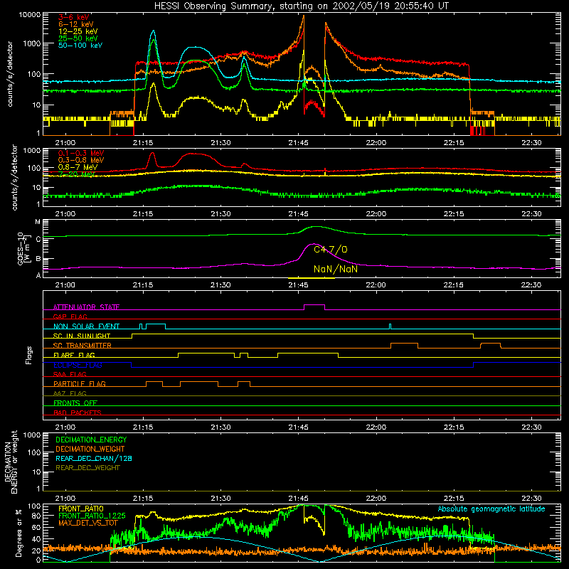This screenshot has width=569, height=569.
Task: Click the 'counts/s/detector' axis label of top panel
Action: [9, 74]
